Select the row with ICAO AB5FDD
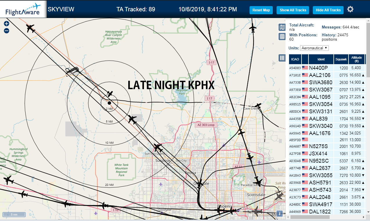 pos(327,140)
